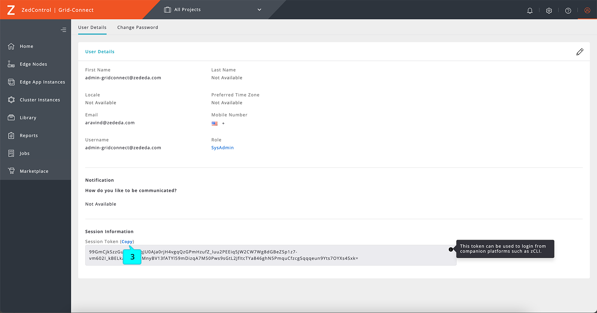Click the Cluster Instances icon

pos(11,100)
